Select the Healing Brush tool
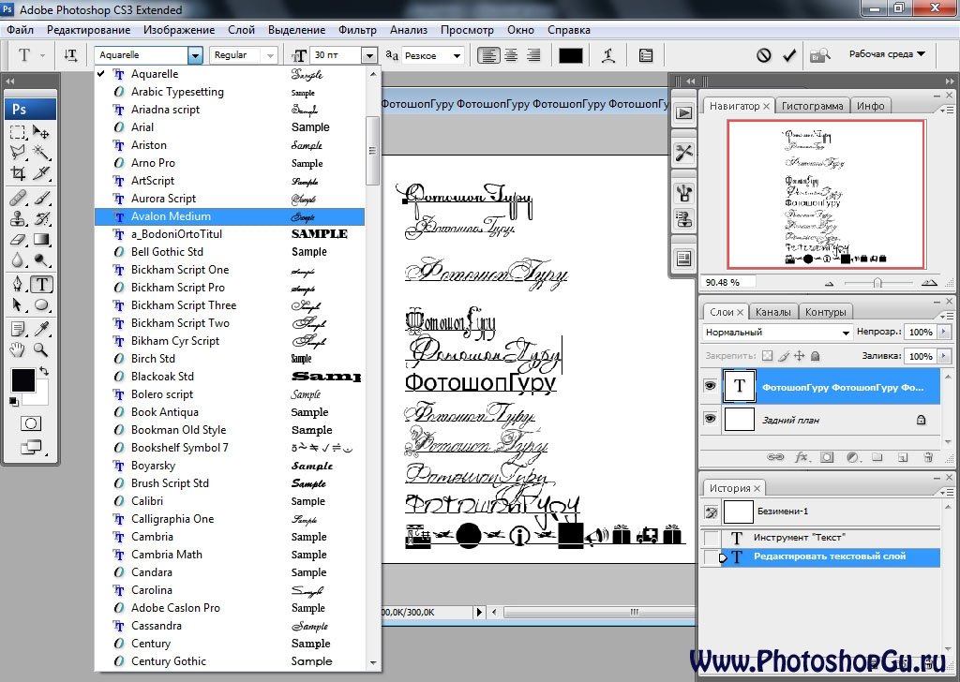Screen dimensions: 960x682 [x=18, y=198]
